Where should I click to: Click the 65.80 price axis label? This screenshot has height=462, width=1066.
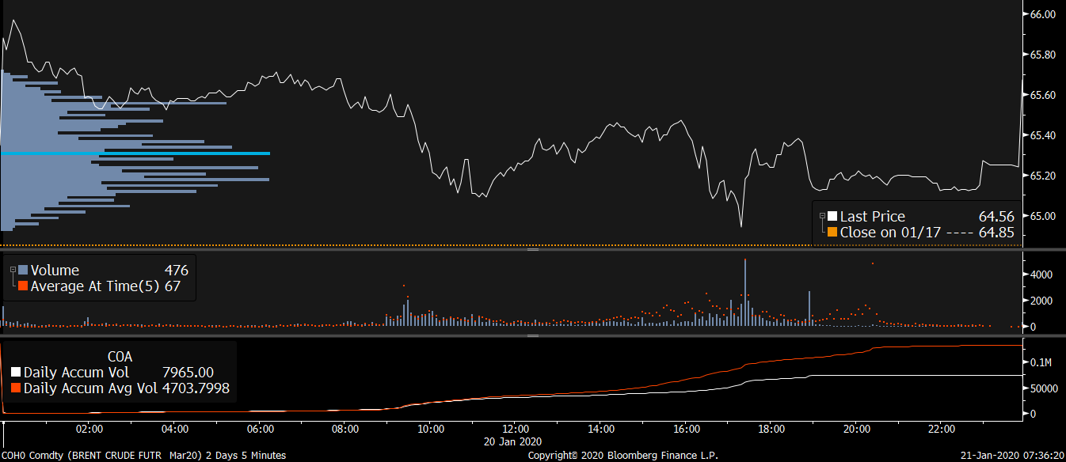tap(1042, 55)
